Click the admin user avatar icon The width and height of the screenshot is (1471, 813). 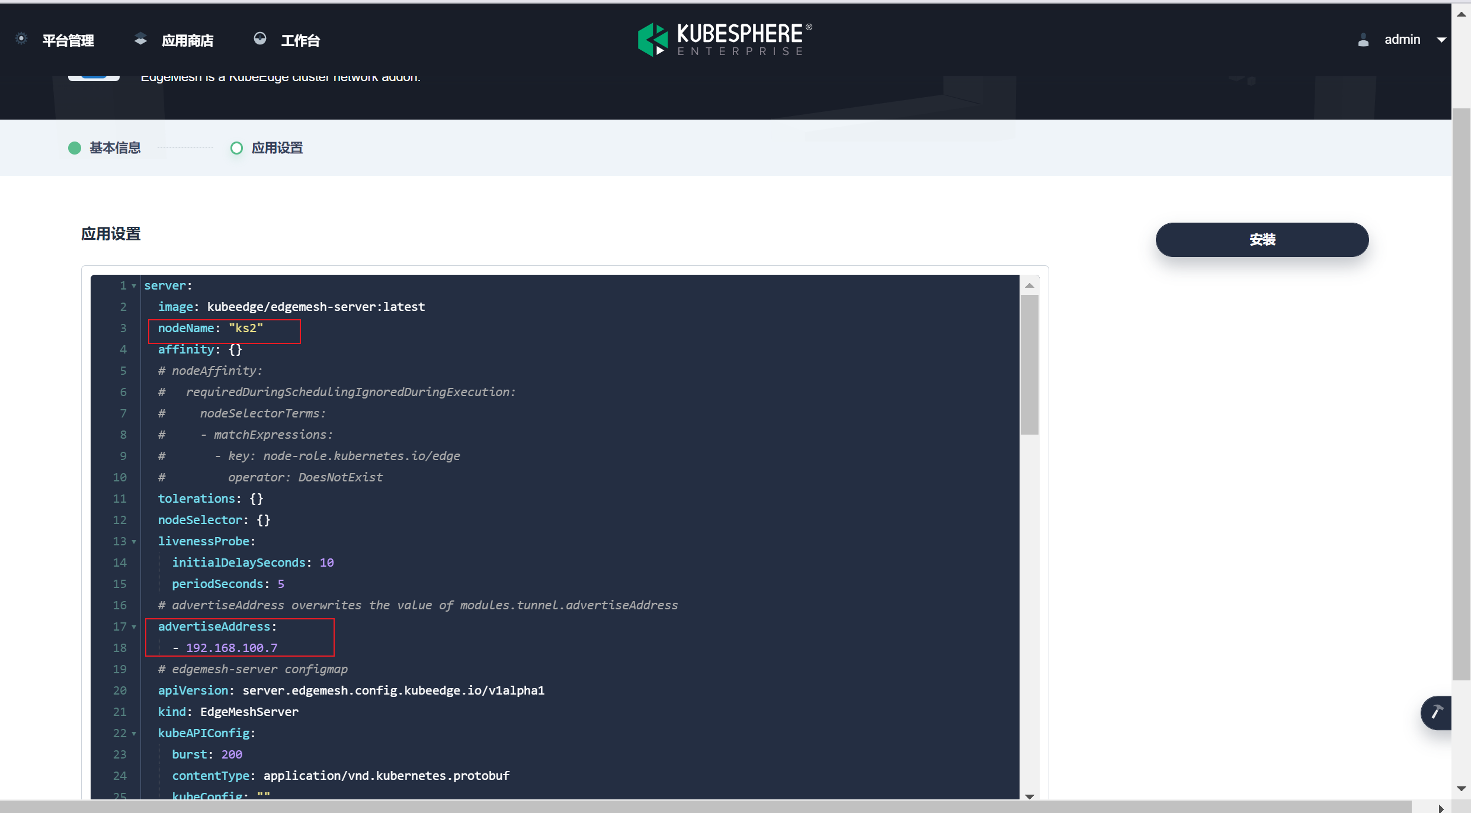(x=1363, y=40)
